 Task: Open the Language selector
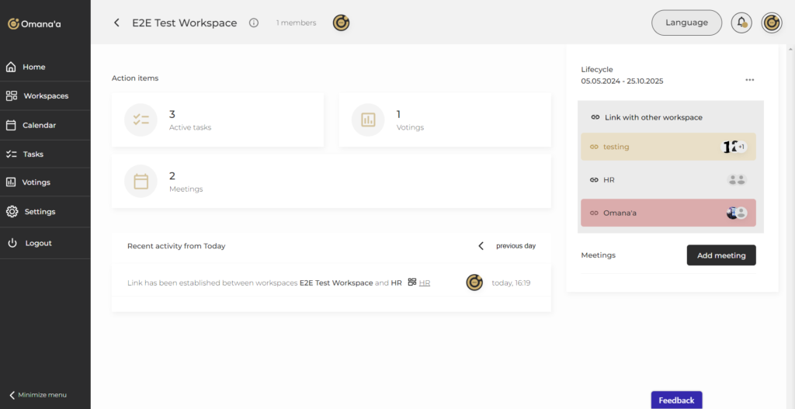[x=686, y=23]
